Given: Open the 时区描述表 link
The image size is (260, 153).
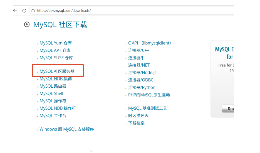Looking at the screenshot, I should 138,116.
